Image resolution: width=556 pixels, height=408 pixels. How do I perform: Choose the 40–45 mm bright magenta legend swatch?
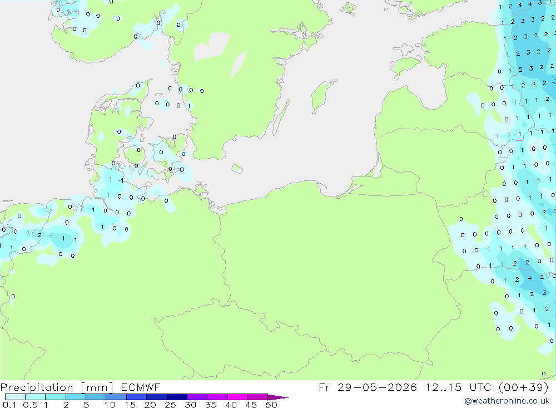click(237, 397)
